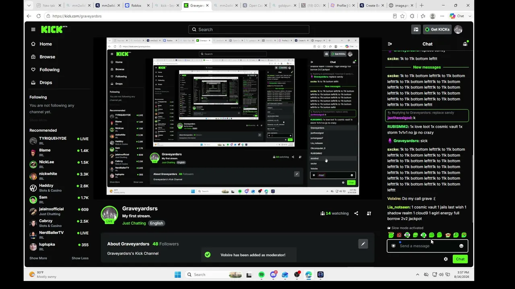This screenshot has height=289, width=515.
Task: Refresh the browser page
Action: tap(39, 16)
